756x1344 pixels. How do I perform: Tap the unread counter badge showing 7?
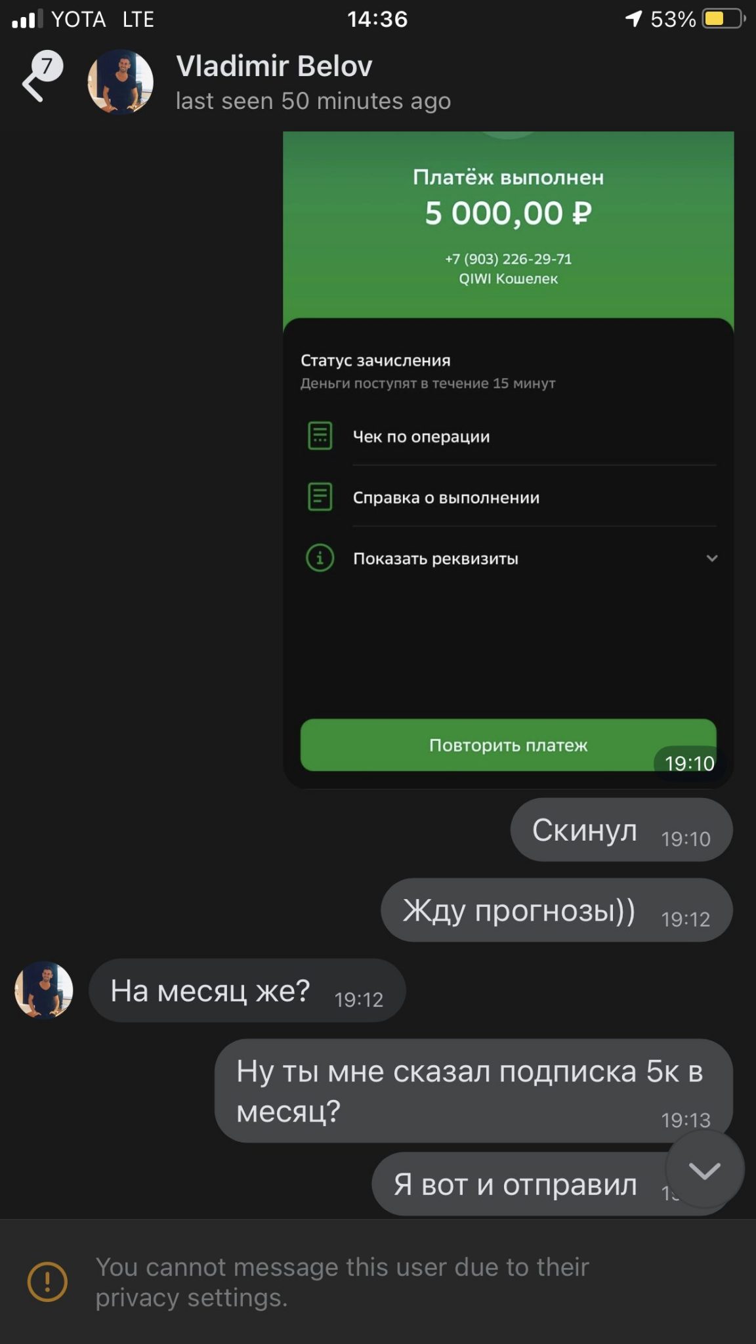tap(47, 66)
